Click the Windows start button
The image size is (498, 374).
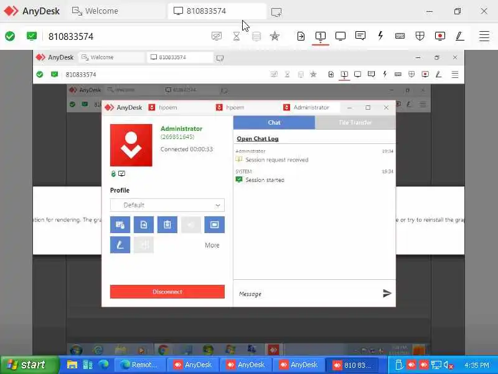29,365
